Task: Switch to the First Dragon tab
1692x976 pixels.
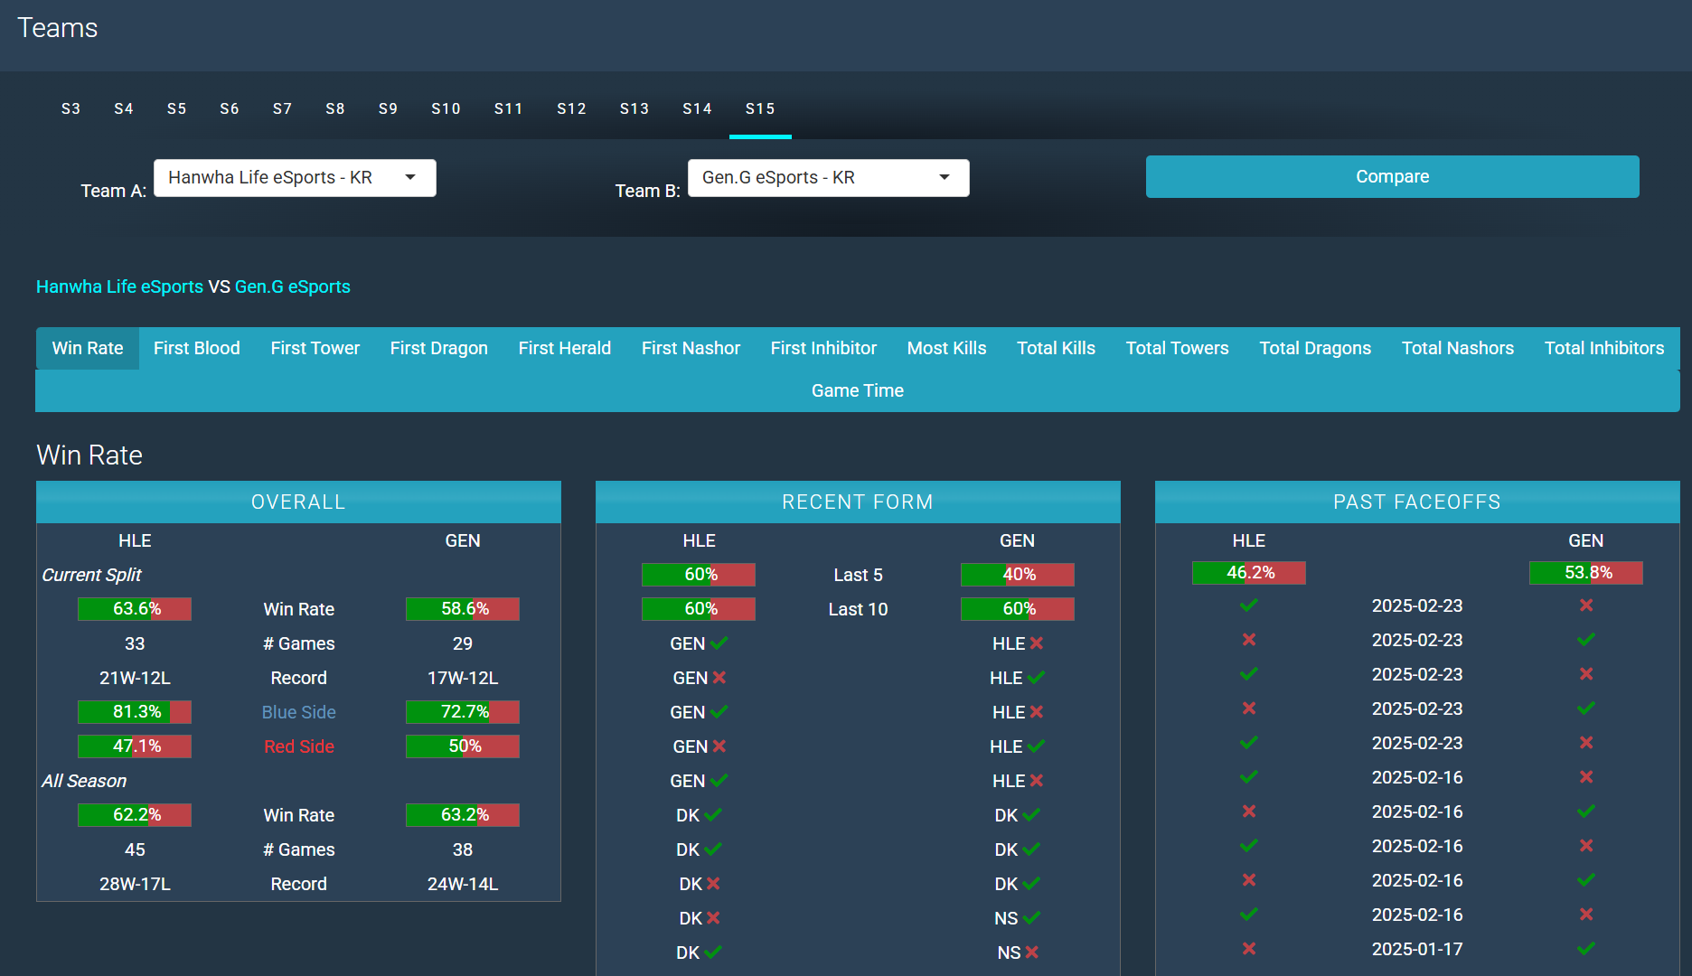Action: [439, 348]
